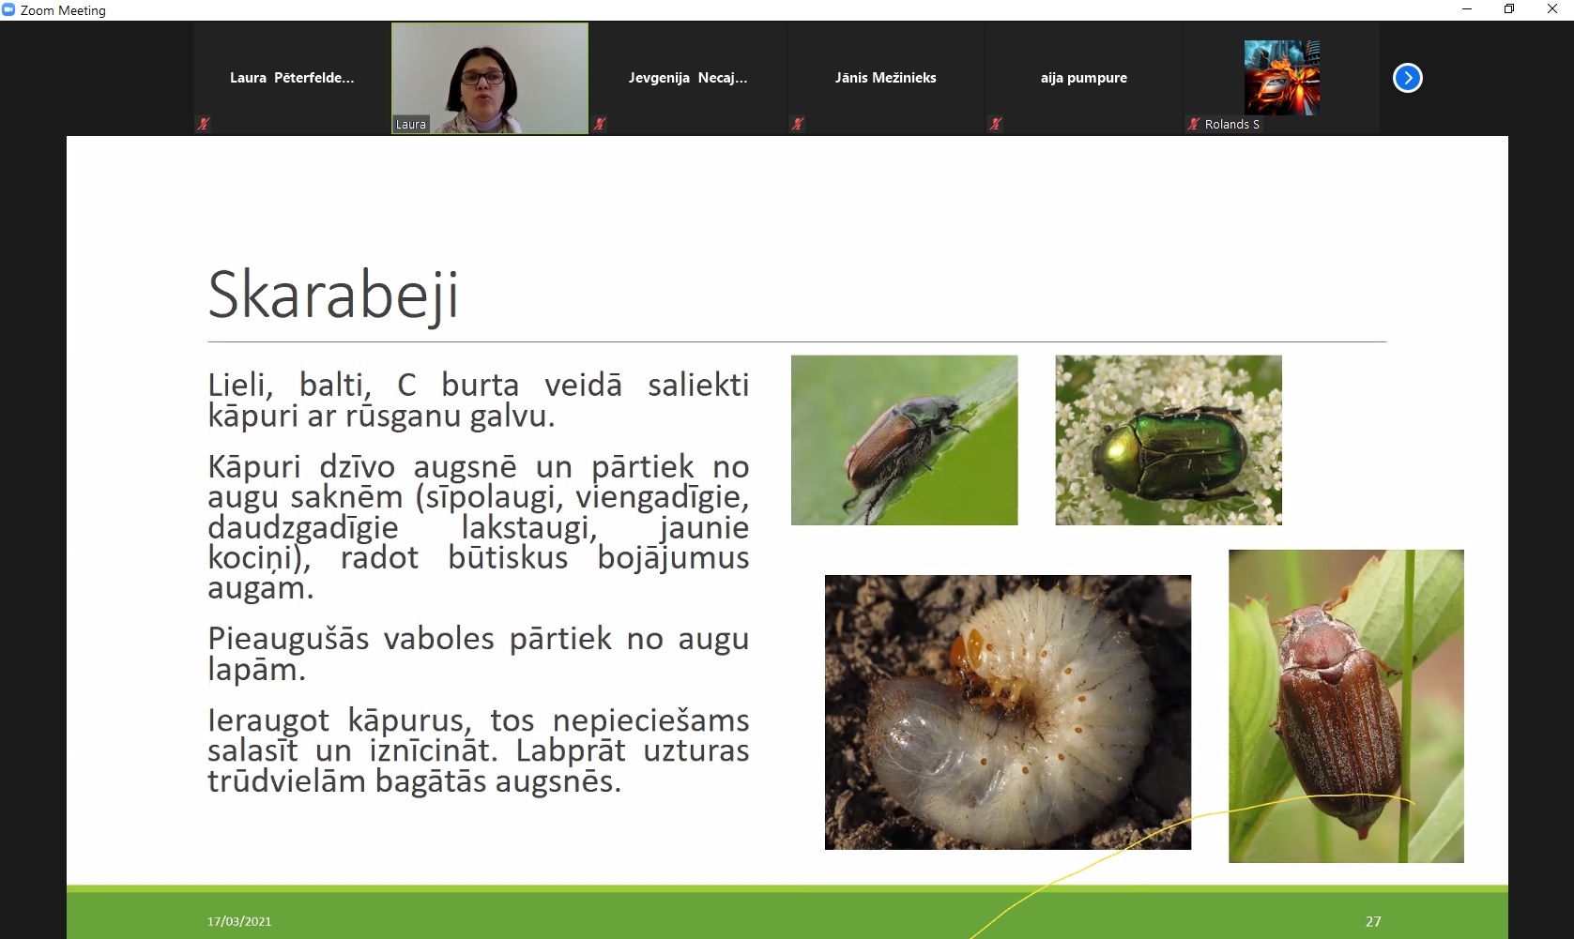Click paragraph starting 'Pieaugušās vaboles'
1574x939 pixels.
[479, 654]
